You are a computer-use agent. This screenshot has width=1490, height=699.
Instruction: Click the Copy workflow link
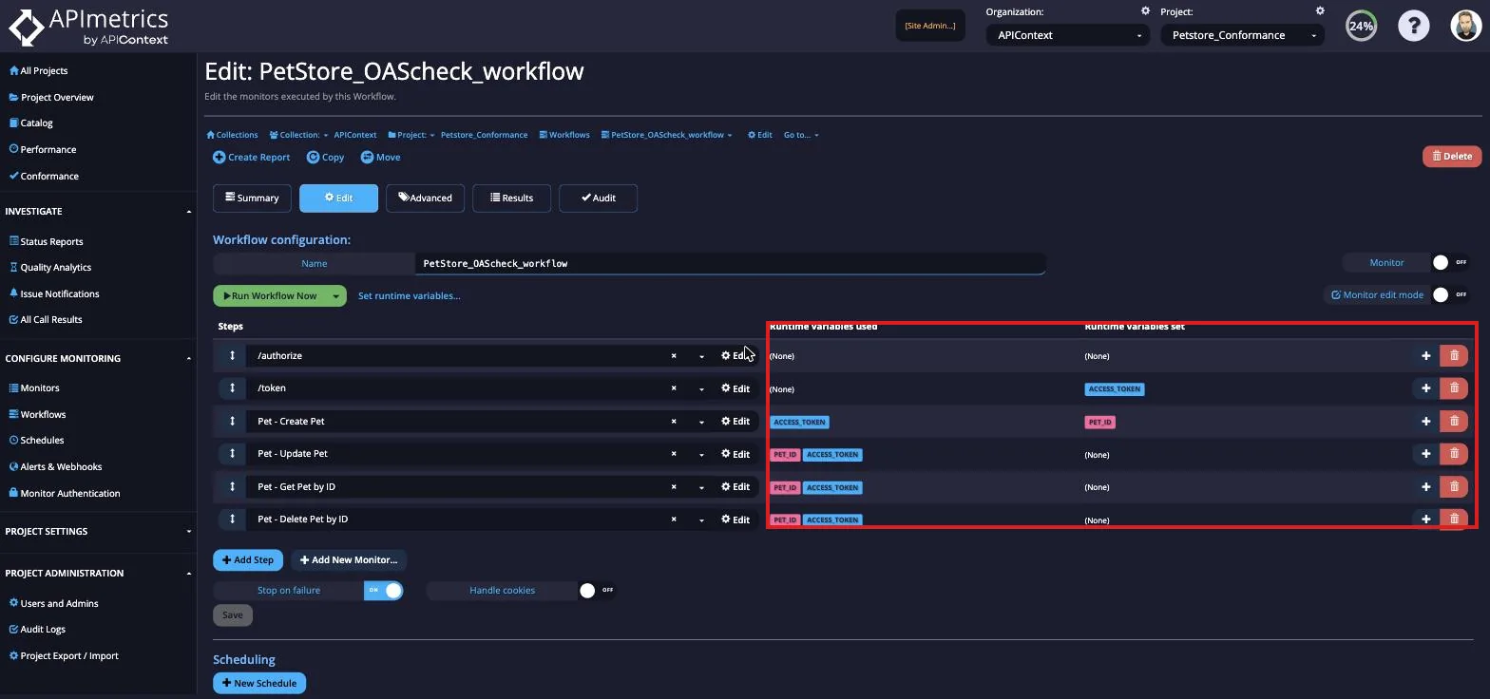tap(326, 158)
